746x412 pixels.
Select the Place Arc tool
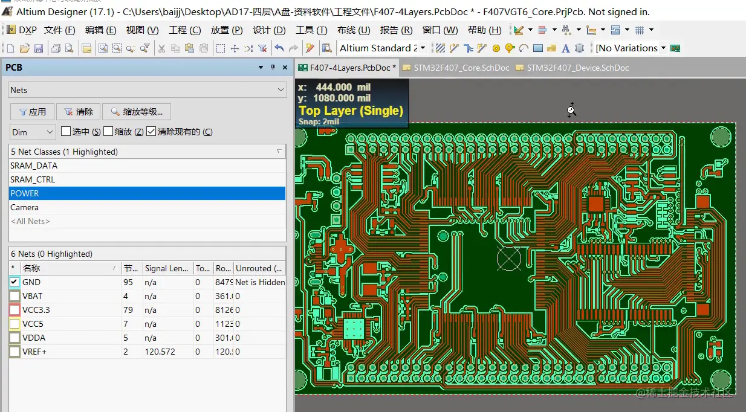tap(524, 48)
